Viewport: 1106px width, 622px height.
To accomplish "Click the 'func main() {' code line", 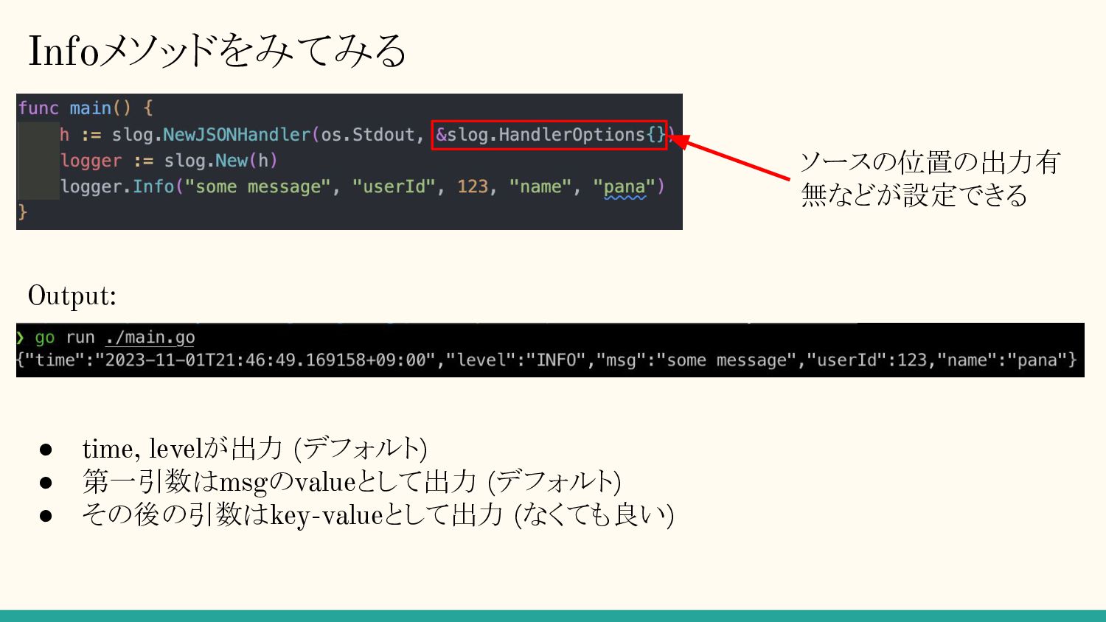I will pyautogui.click(x=86, y=108).
